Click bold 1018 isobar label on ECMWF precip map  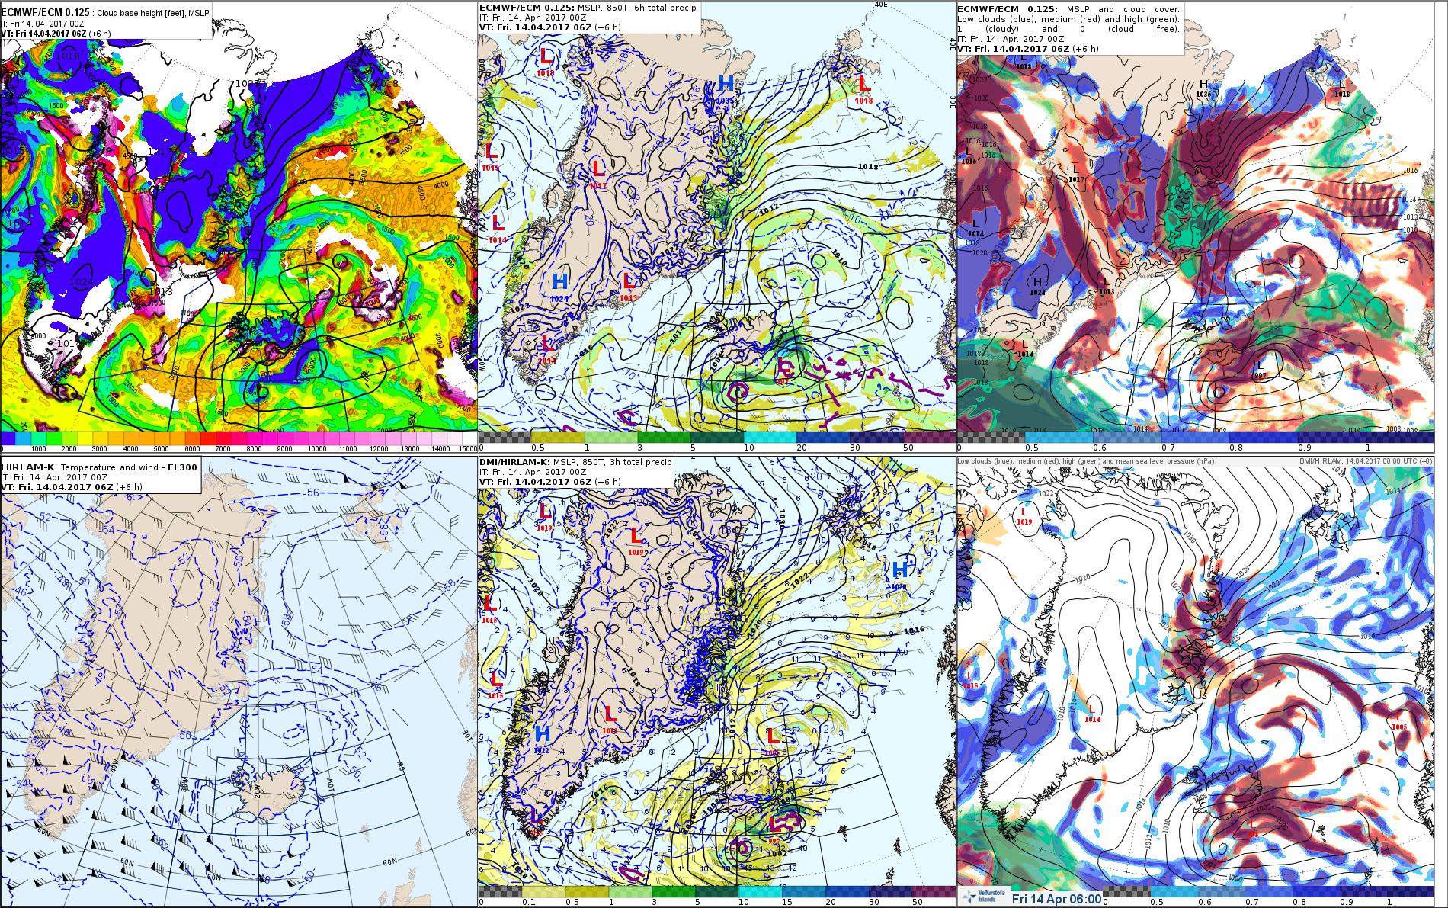pos(867,166)
